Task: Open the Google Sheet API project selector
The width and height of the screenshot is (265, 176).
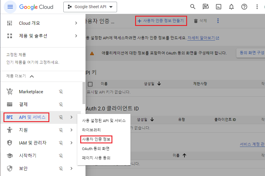Action: click(x=90, y=7)
